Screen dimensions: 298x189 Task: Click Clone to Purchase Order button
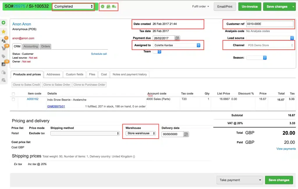(x=89, y=85)
